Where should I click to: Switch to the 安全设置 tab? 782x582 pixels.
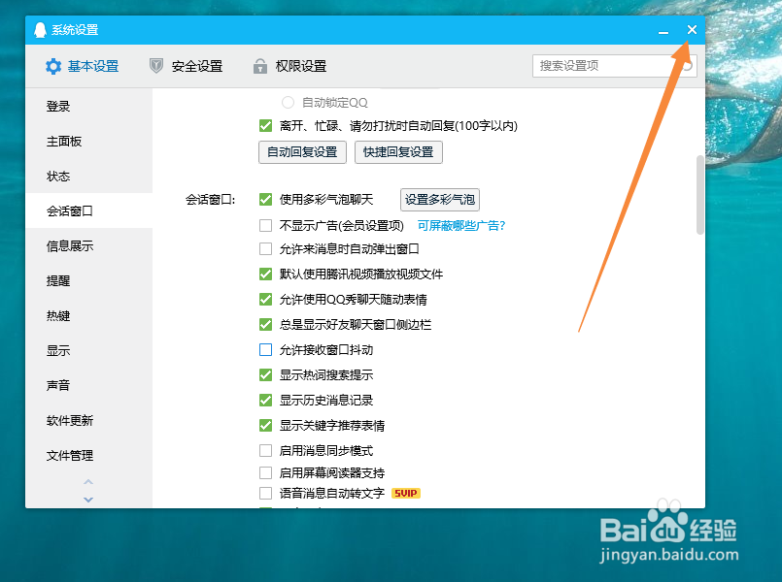(186, 66)
